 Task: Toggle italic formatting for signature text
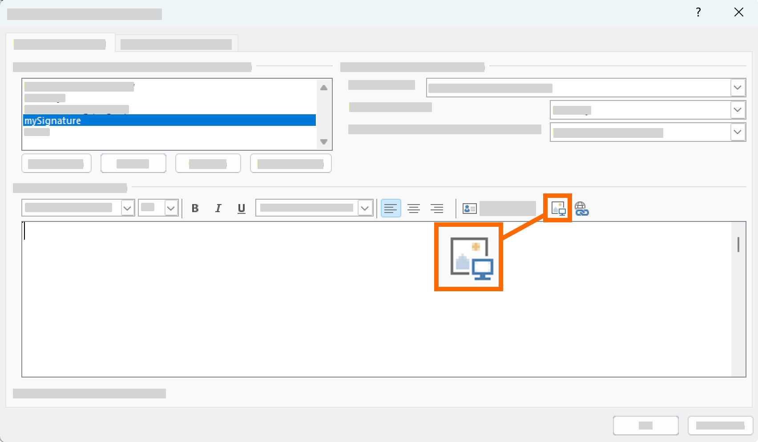(218, 208)
